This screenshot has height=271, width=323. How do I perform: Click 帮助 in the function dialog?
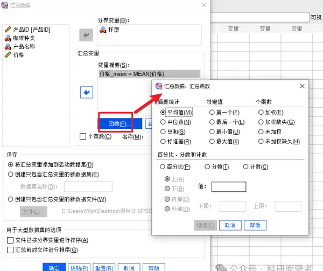coord(255,225)
